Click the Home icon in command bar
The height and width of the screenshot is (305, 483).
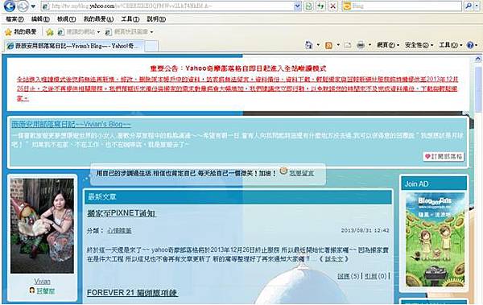308,45
